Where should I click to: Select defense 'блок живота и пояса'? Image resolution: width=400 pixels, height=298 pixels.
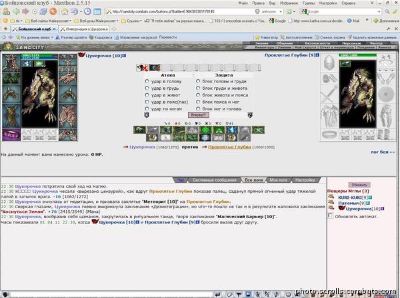point(198,95)
